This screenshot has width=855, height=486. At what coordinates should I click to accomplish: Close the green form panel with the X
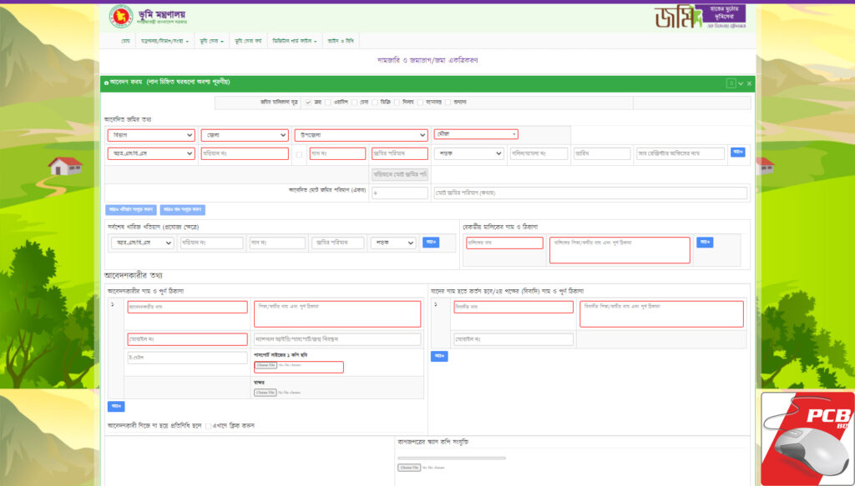[749, 83]
